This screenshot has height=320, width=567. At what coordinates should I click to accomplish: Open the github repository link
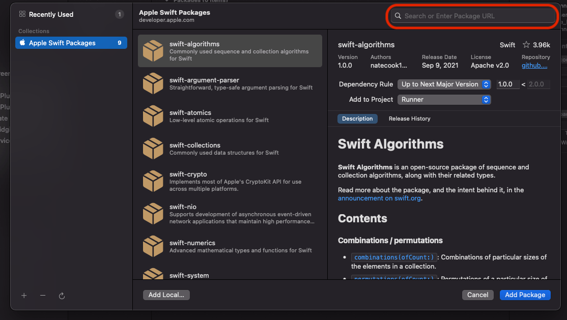point(534,66)
